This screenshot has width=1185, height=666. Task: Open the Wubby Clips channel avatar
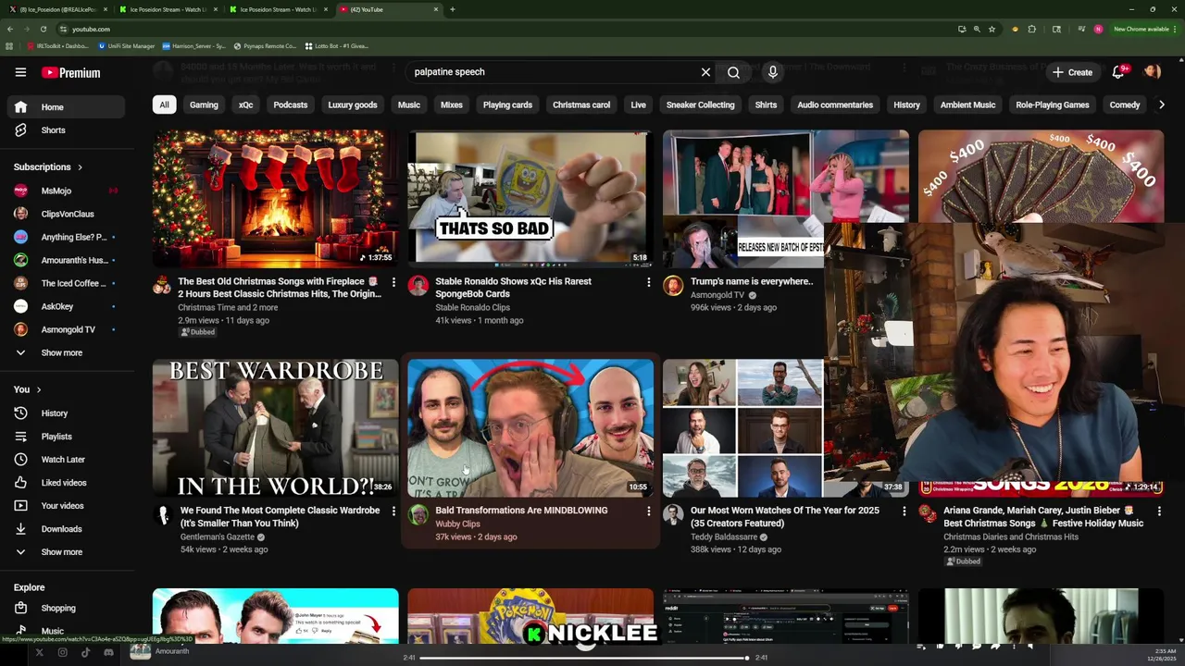click(418, 514)
